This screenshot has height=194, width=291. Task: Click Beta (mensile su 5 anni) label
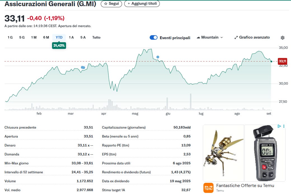tap(120, 136)
